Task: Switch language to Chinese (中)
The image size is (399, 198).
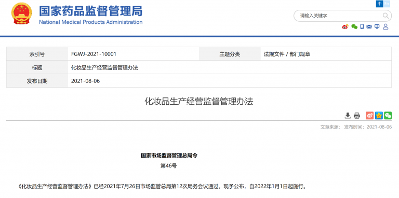Action: (380, 4)
